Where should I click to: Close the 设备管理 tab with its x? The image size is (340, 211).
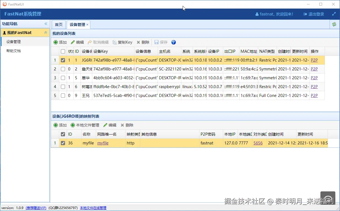click(x=87, y=24)
